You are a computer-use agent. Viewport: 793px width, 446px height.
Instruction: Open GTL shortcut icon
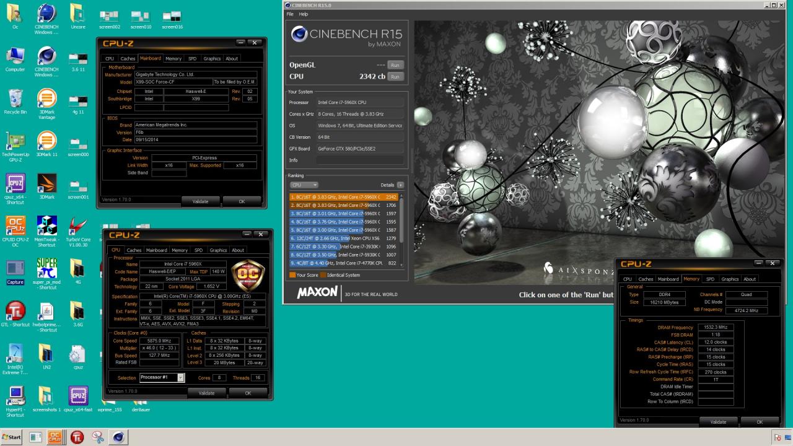pyautogui.click(x=15, y=314)
